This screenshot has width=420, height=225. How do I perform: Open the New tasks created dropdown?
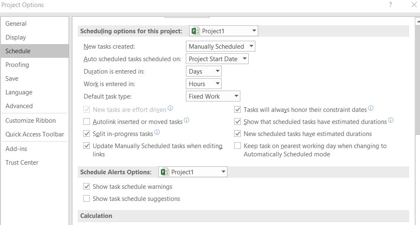coord(220,47)
